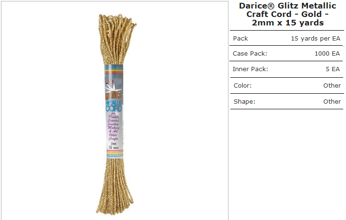Click the Shape label

(244, 102)
